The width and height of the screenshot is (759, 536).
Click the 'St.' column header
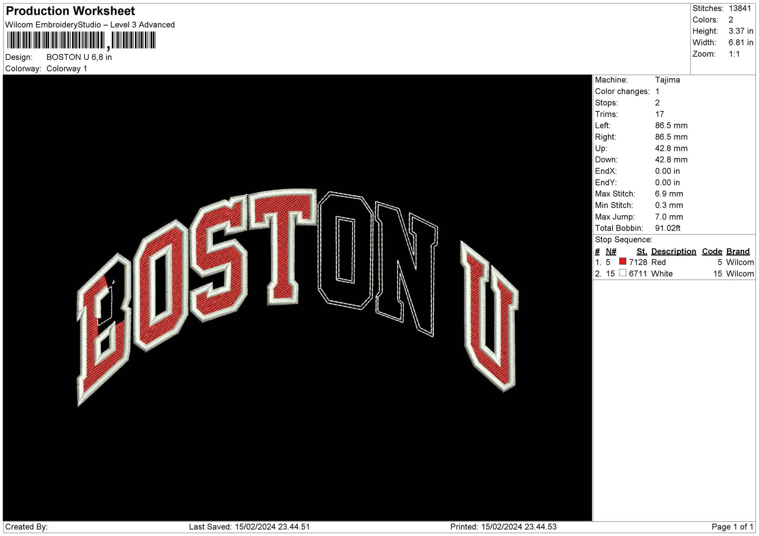642,251
